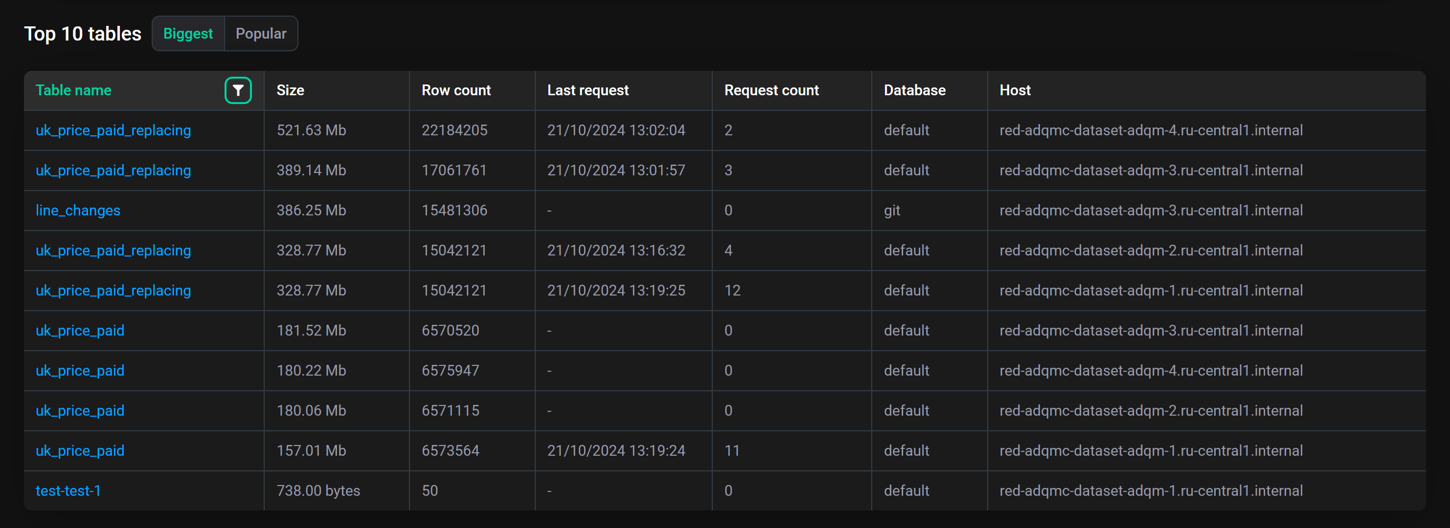Click the Table name column header
The height and width of the screenshot is (528, 1450).
click(x=74, y=90)
